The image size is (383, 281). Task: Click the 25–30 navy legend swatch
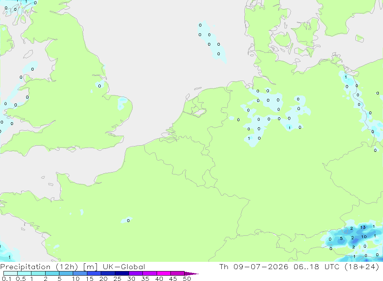pyautogui.click(x=122, y=273)
